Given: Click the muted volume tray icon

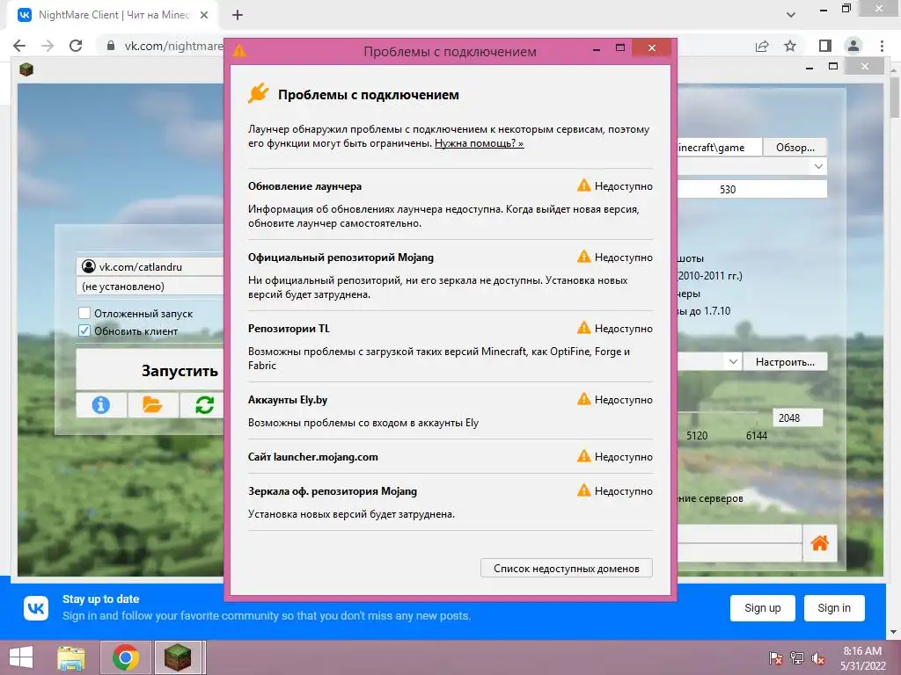Looking at the screenshot, I should coord(818,658).
